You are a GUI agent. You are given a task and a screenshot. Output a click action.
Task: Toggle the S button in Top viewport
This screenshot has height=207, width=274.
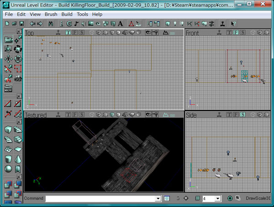[81, 33]
